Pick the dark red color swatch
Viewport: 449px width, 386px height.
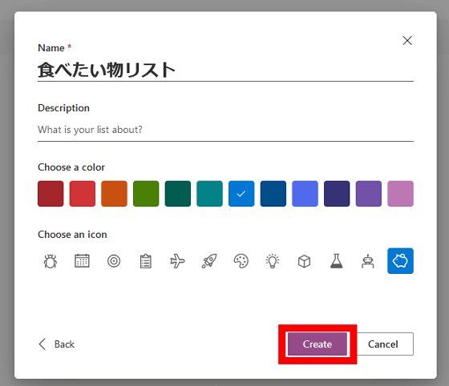(x=51, y=194)
